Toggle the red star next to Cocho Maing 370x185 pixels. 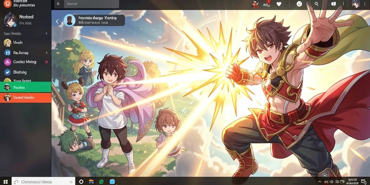(47, 62)
